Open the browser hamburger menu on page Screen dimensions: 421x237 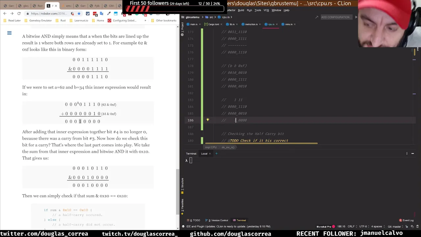point(9,33)
